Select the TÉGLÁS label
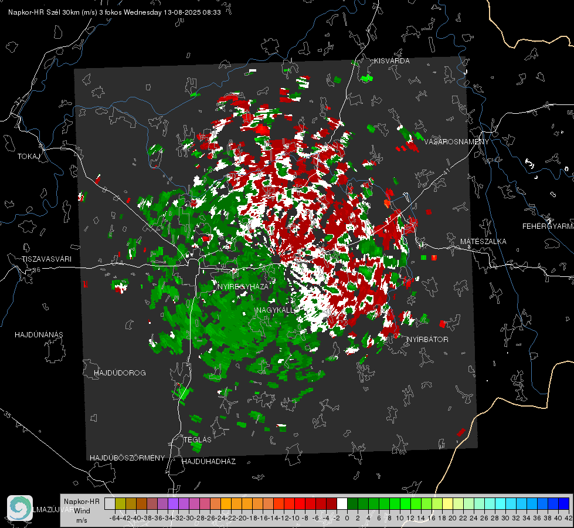The image size is (574, 528). click(x=198, y=439)
